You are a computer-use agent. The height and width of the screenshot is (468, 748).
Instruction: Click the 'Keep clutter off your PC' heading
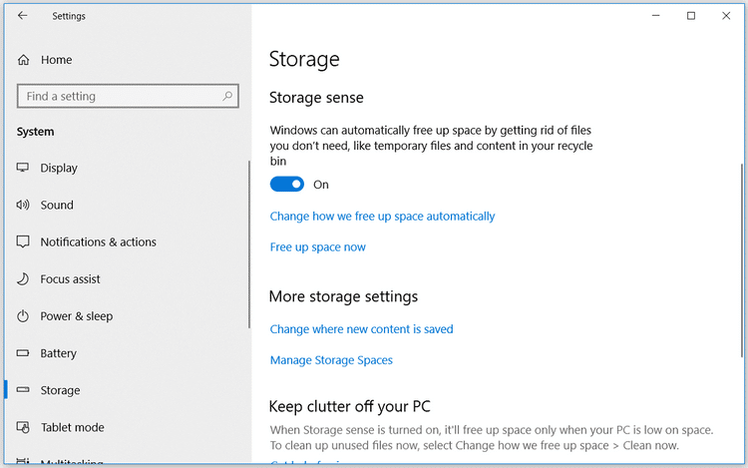[x=350, y=406]
